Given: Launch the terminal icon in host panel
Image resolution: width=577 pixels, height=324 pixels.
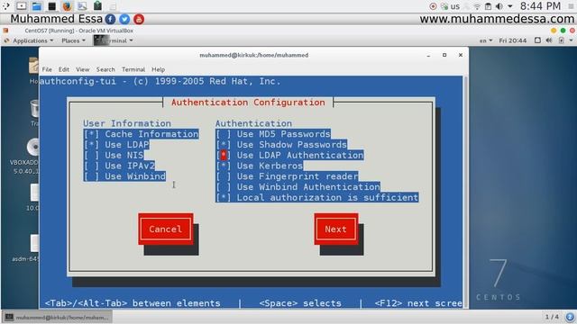Looking at the screenshot, I should [52, 6].
